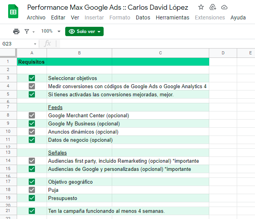Open the Formato menu

(x=120, y=17)
